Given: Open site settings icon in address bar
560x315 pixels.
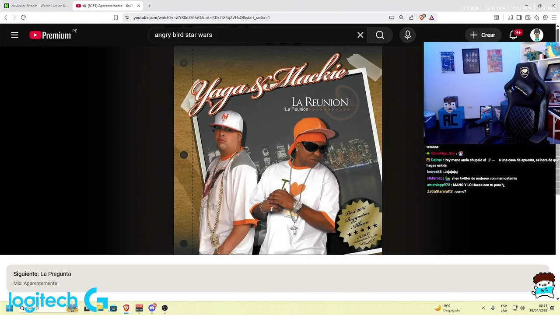Looking at the screenshot, I should tap(127, 17).
